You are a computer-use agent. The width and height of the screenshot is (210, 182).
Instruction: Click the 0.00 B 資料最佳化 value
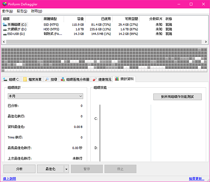coord(78,127)
